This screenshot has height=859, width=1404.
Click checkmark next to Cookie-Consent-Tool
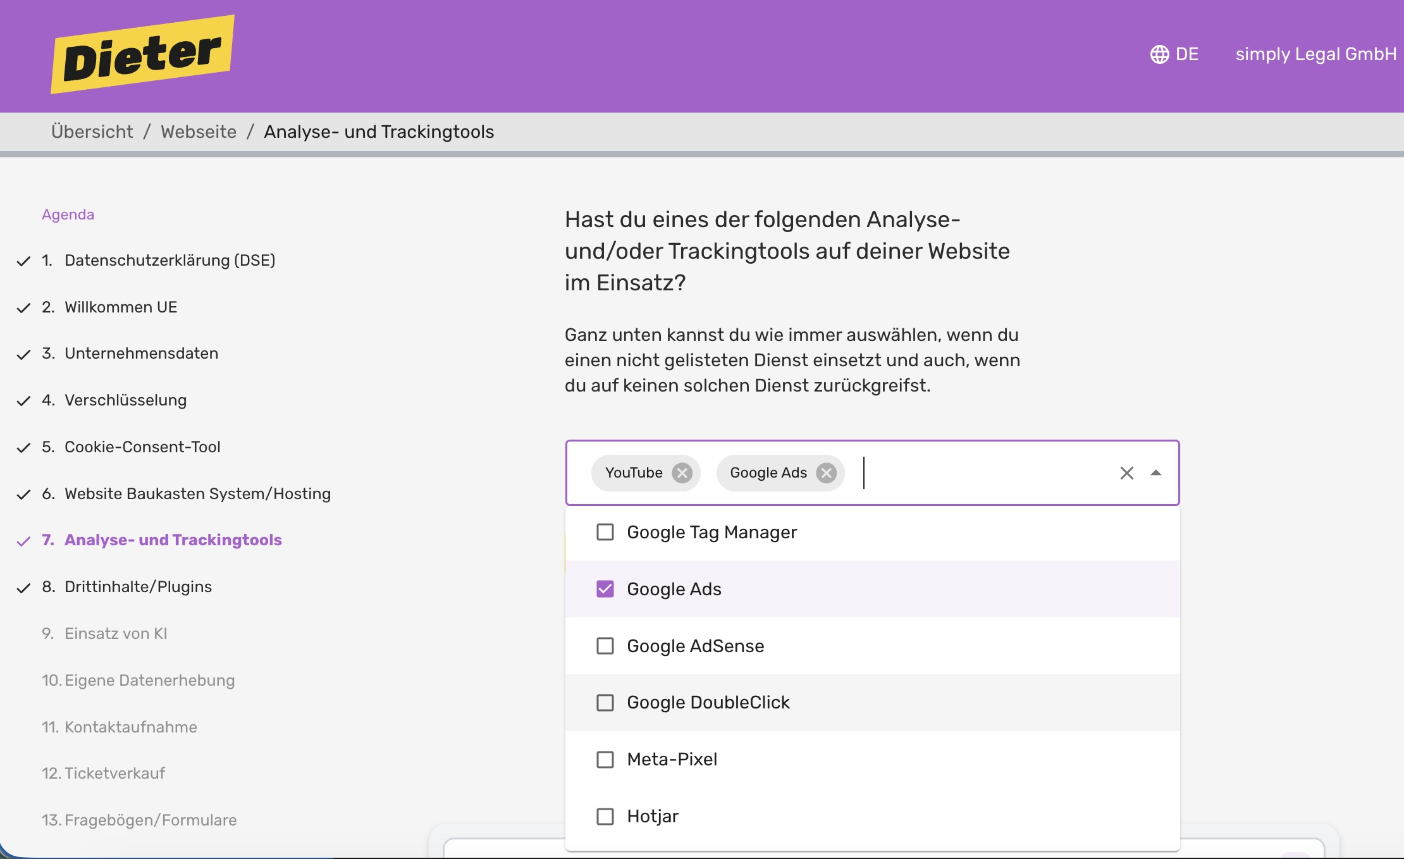coord(23,447)
